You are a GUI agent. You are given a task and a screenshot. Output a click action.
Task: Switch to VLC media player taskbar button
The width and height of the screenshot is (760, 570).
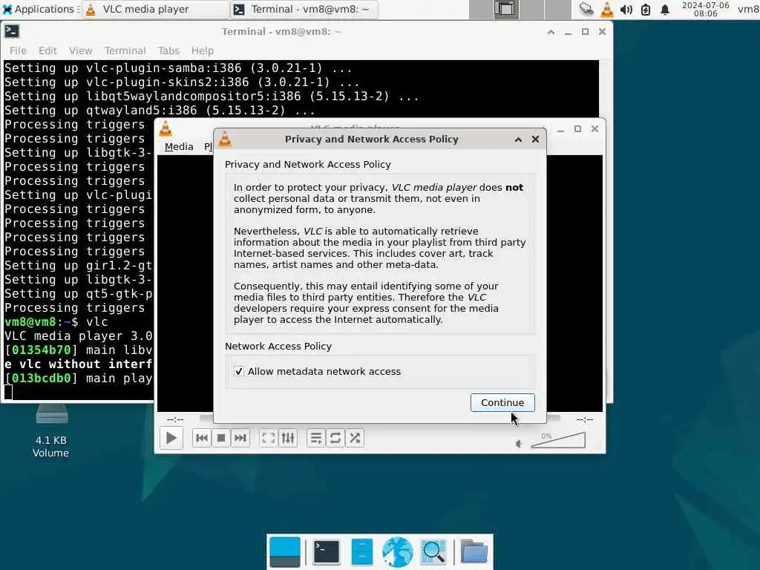[x=154, y=9]
